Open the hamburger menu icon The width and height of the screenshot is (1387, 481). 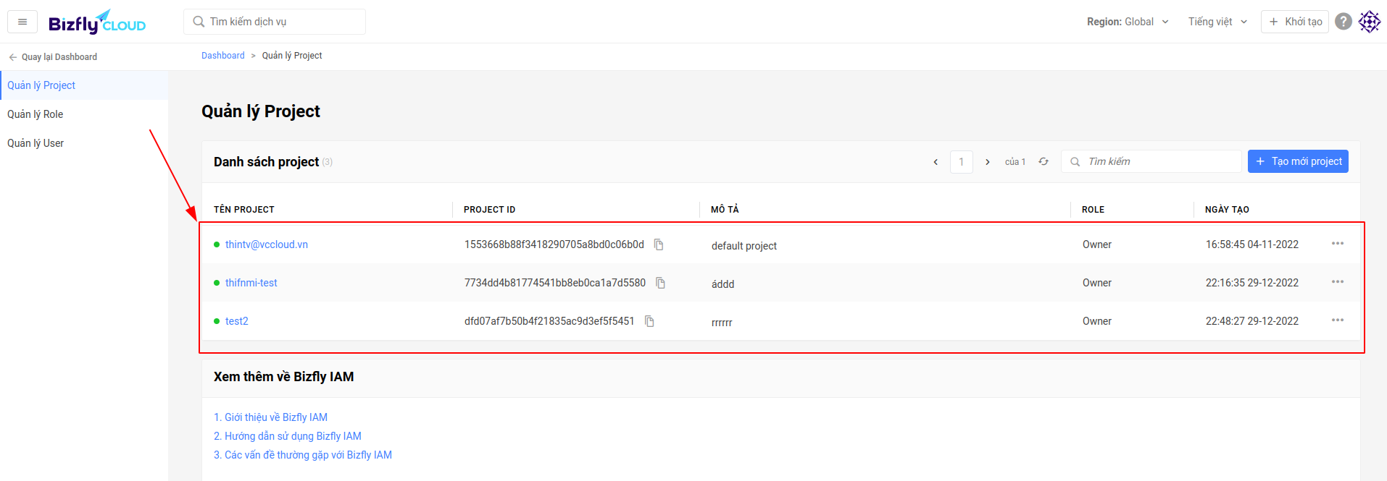coord(22,22)
